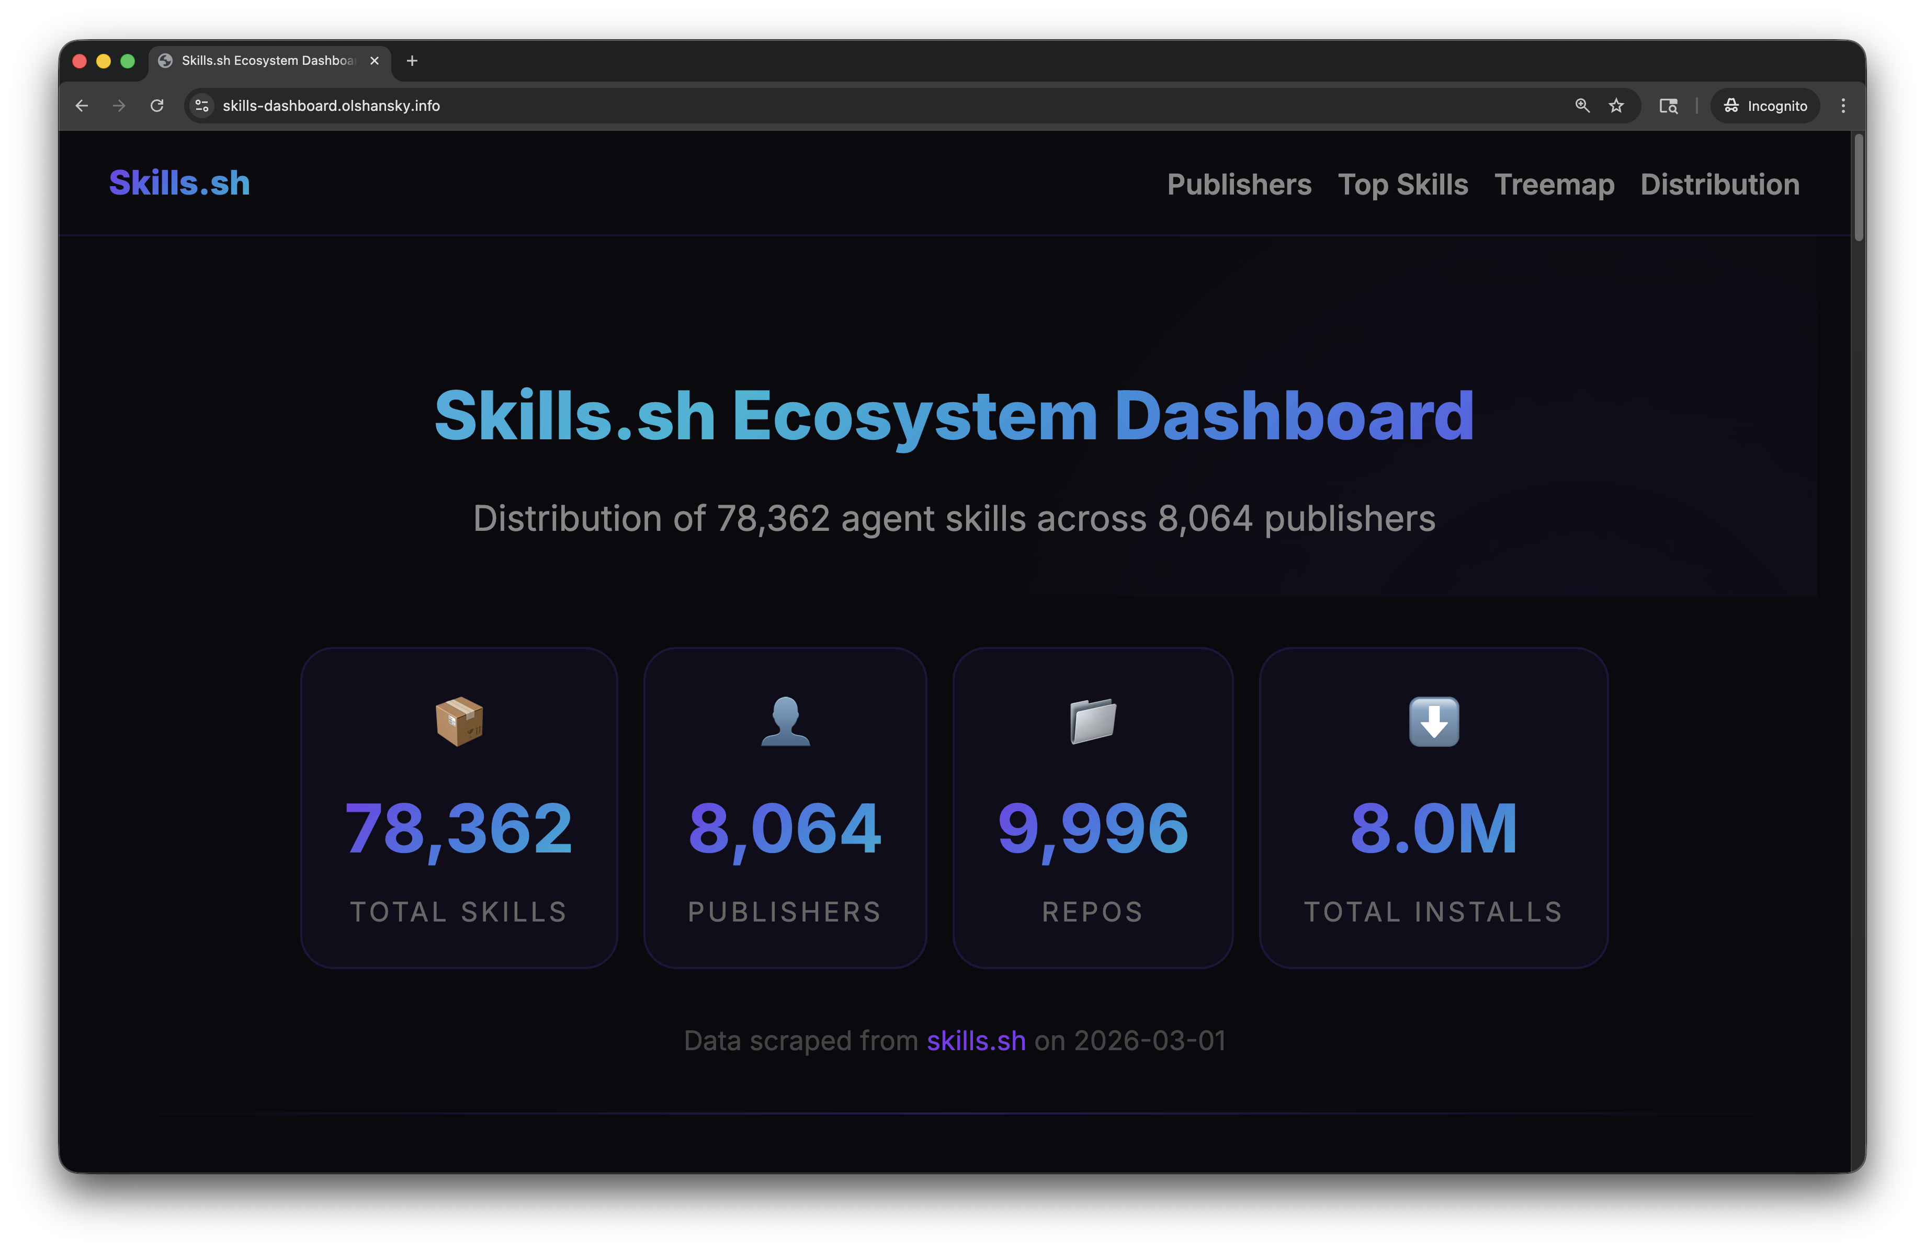Select the Treemap navigation item
The image size is (1925, 1251).
(1554, 185)
